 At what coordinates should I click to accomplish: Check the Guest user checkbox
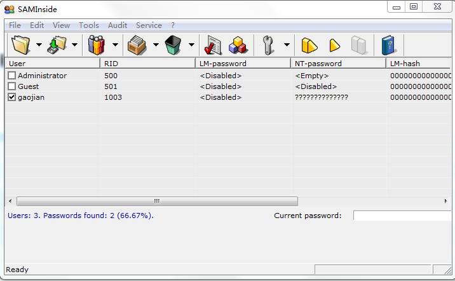(11, 86)
